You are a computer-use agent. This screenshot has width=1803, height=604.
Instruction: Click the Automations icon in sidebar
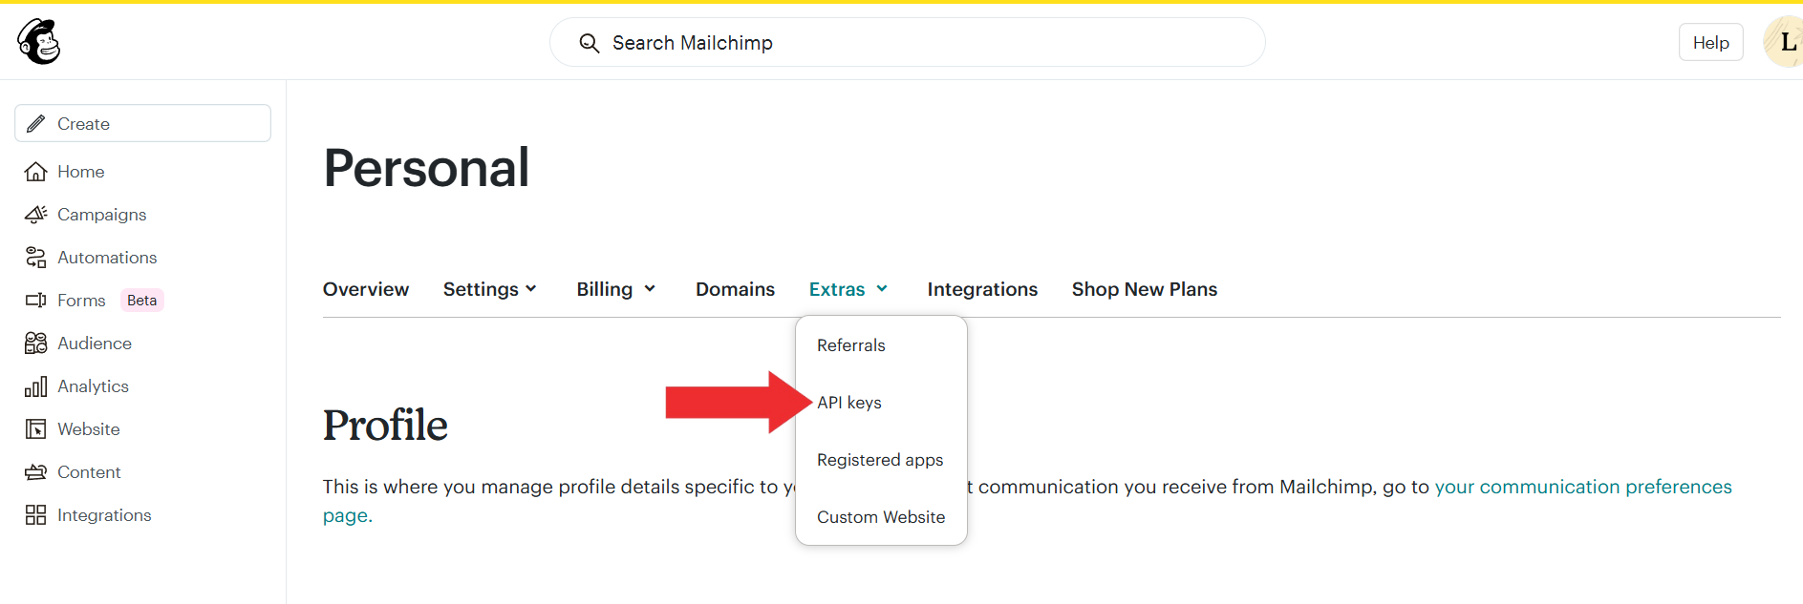(x=35, y=258)
